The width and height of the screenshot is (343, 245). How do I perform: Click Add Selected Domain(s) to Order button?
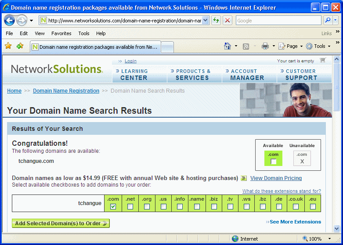click(61, 223)
